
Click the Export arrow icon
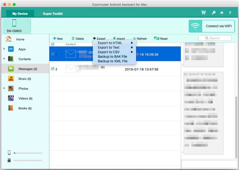tap(95, 38)
